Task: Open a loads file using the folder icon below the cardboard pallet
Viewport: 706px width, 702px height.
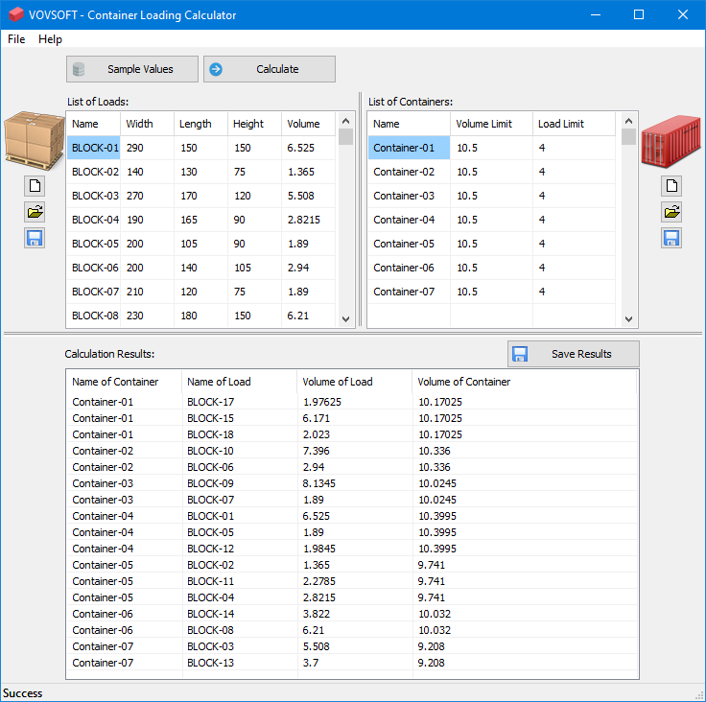Action: click(x=35, y=212)
